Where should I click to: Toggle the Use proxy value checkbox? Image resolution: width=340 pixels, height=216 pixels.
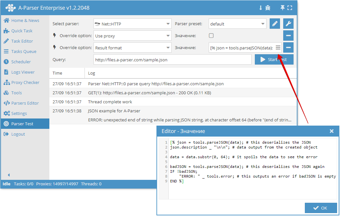211,36
